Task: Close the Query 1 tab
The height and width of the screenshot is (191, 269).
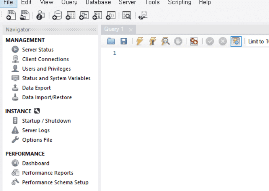Action: pos(131,30)
